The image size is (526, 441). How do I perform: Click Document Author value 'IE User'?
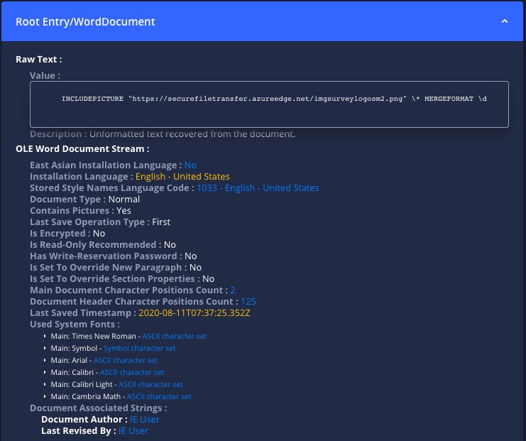(x=145, y=420)
